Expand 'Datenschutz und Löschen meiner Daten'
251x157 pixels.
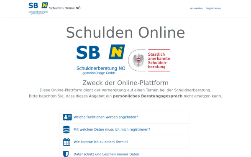coord(106,154)
